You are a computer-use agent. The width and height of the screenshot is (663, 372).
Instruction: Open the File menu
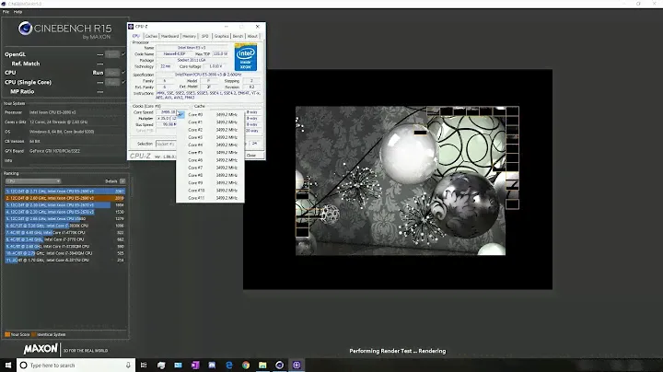5,12
